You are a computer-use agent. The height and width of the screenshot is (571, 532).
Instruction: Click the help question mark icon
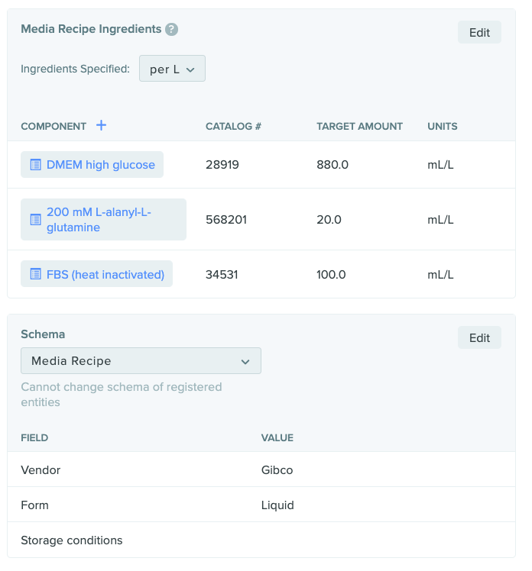tap(171, 30)
